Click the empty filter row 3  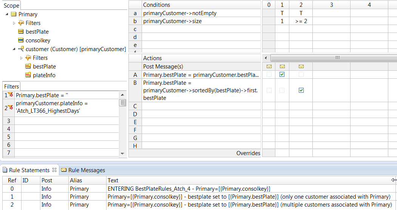coord(67,121)
